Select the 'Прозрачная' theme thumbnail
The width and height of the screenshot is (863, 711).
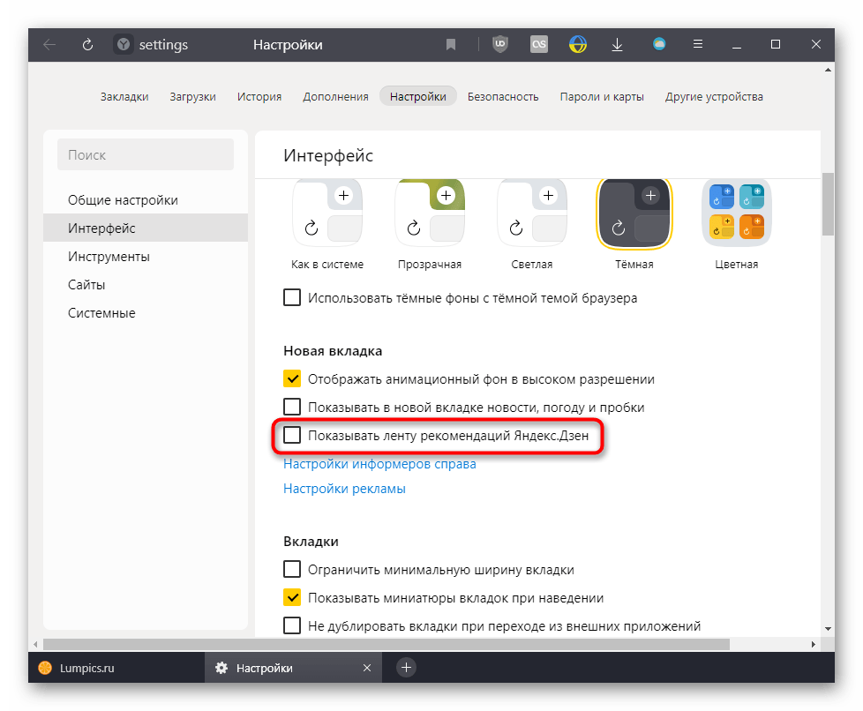[x=430, y=213]
